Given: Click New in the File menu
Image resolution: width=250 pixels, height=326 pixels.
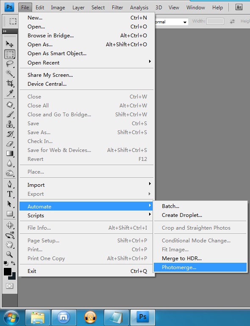Looking at the screenshot, I should (87, 18).
